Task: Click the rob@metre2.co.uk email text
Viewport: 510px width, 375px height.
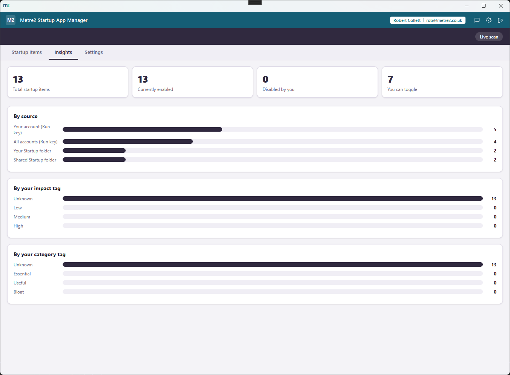Action: click(x=444, y=20)
